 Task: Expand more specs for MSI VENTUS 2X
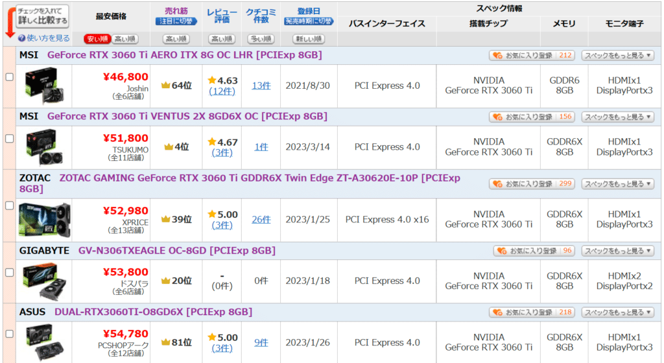(x=617, y=117)
